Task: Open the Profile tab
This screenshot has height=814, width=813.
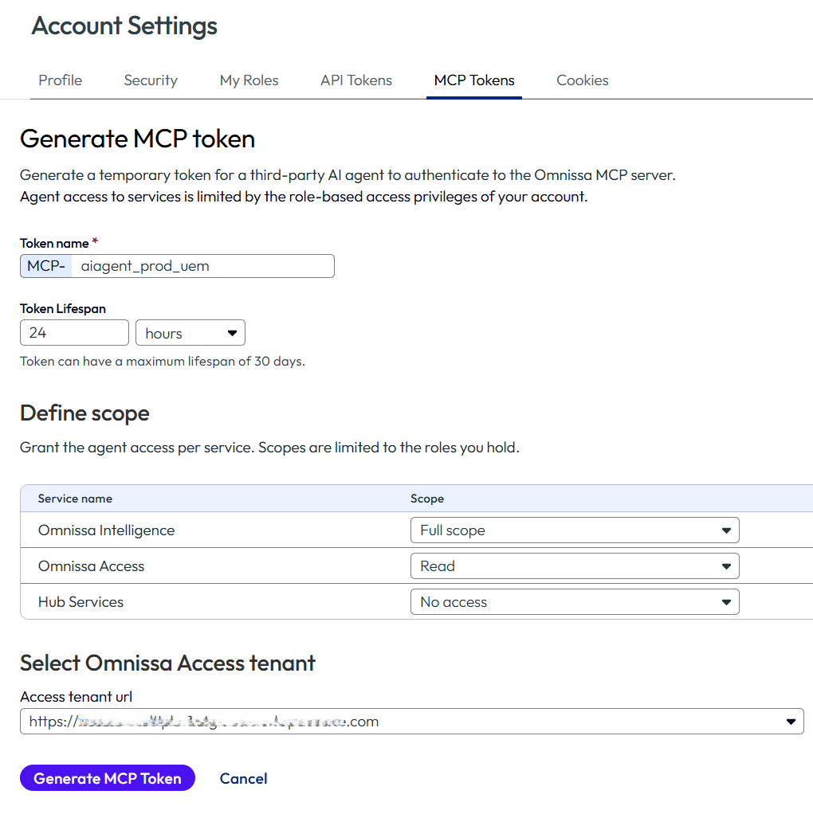Action: click(x=61, y=80)
